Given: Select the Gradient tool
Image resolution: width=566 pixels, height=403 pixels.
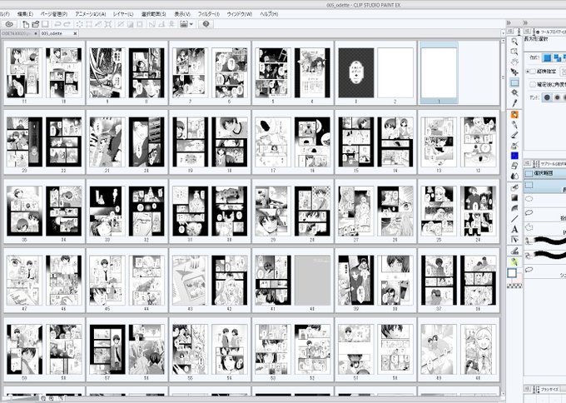Looking at the screenshot, I should point(514,198).
